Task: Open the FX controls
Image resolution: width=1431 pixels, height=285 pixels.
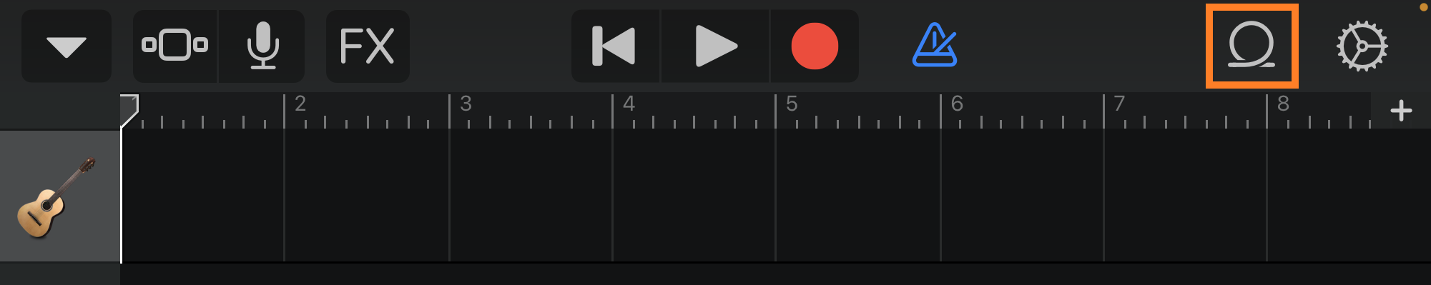Action: click(x=368, y=46)
